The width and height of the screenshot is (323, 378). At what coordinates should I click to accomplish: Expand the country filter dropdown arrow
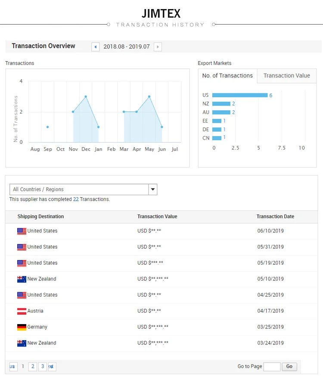point(152,189)
